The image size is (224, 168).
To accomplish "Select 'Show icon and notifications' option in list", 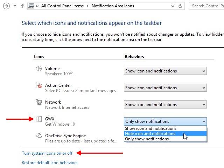I will click(165, 128).
